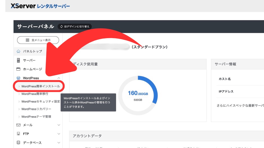264x148 pixels.
Task: Click the database icon beside データベース
Action: pos(19,143)
